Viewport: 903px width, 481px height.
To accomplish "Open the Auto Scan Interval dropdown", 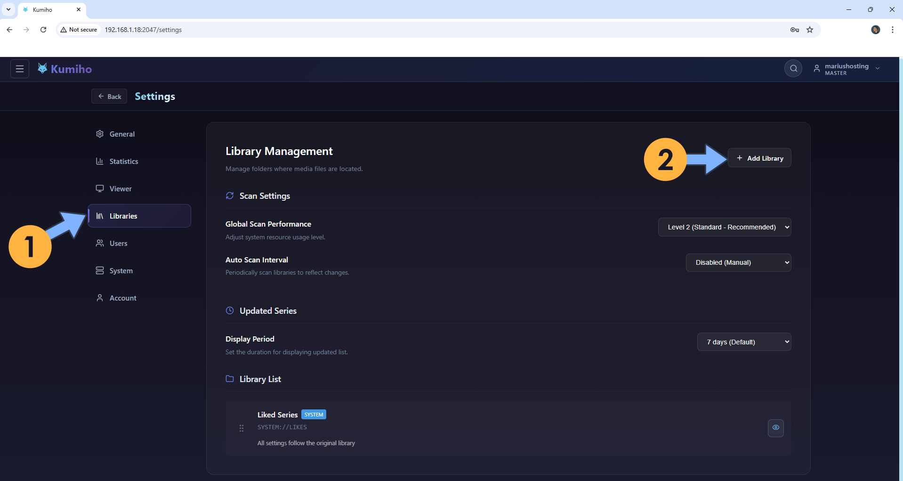I will [738, 262].
